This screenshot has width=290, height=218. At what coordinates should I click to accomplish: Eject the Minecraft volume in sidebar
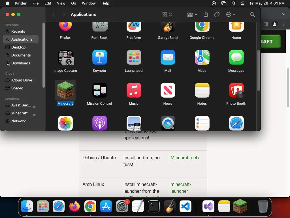tap(34, 115)
